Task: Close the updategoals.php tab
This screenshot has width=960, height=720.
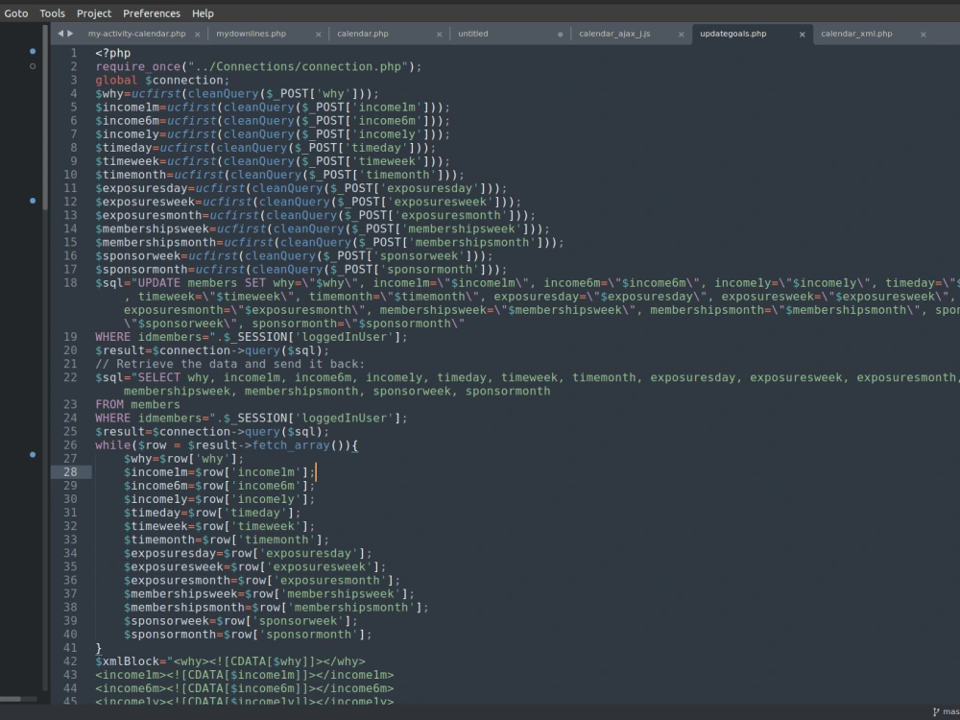Action: pos(802,35)
